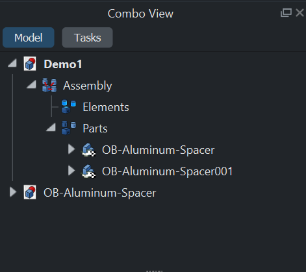
Task: Expand the OB-Aluminum-Spacer001 item
Action: click(x=71, y=171)
